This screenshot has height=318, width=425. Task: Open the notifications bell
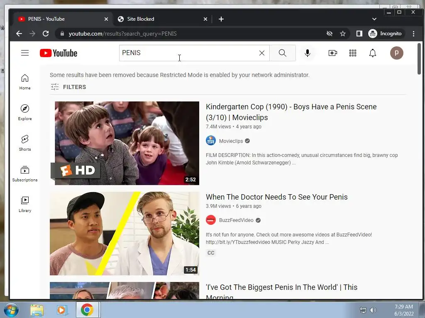(x=373, y=53)
